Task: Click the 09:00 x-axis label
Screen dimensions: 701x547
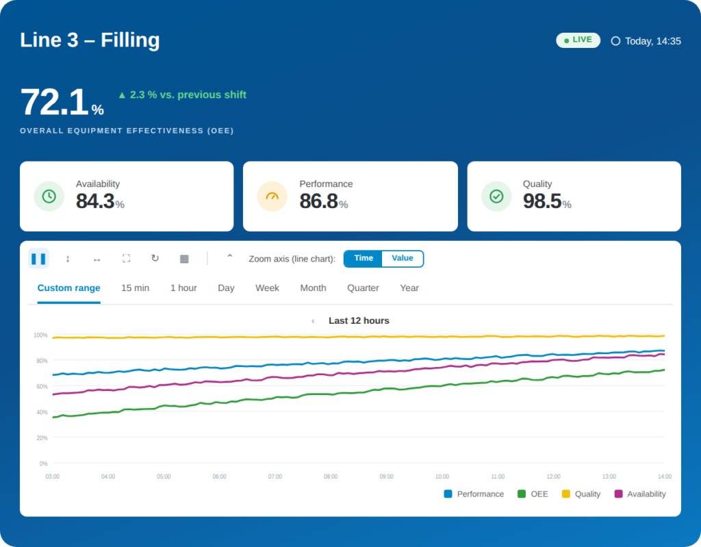Action: pyautogui.click(x=386, y=476)
